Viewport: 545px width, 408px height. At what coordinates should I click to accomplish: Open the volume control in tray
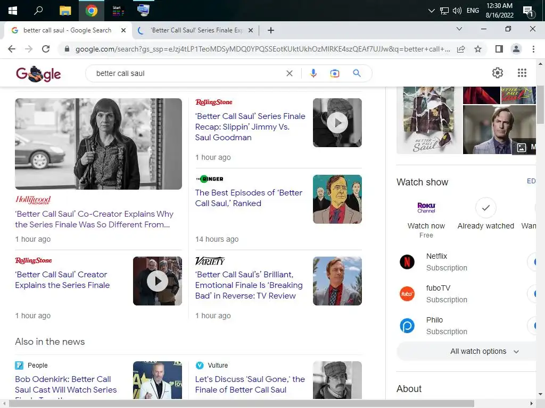point(457,11)
